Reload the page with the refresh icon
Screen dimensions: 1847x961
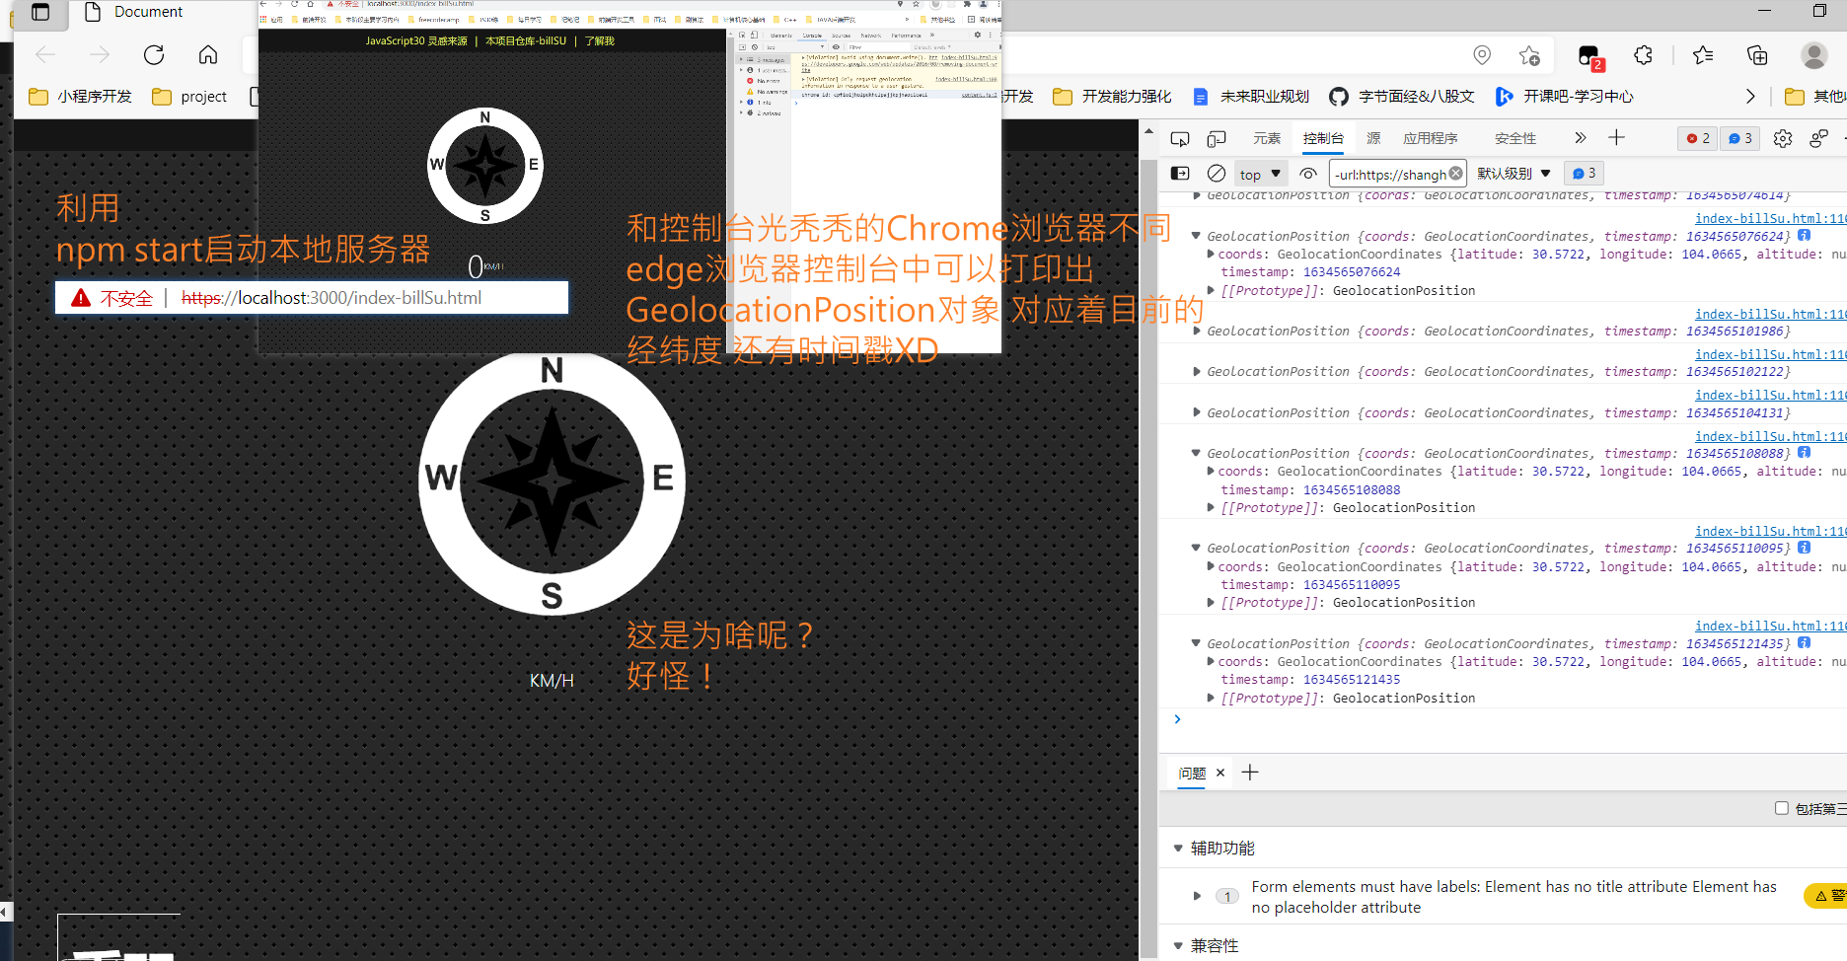click(154, 55)
